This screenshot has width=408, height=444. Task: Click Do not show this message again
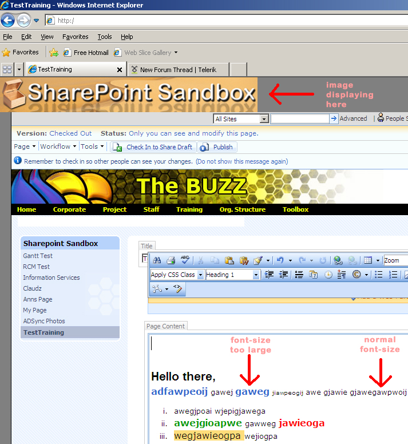[242, 161]
